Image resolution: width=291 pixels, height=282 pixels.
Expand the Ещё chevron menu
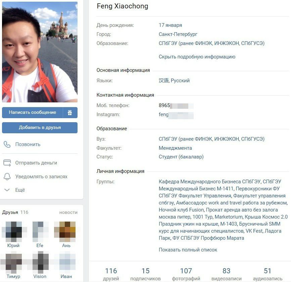(x=7, y=190)
